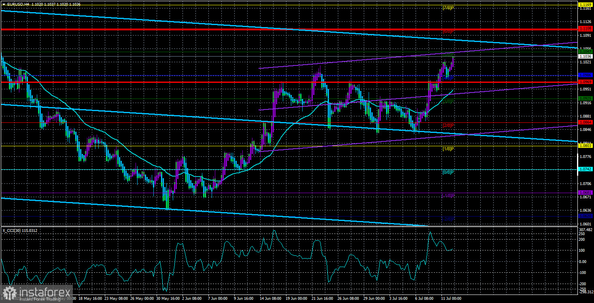Click the 1.0969 red price label

point(586,82)
